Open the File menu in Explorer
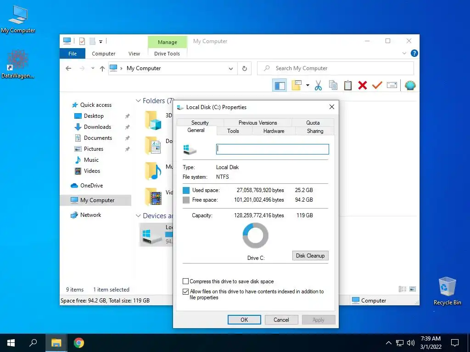 click(x=73, y=54)
